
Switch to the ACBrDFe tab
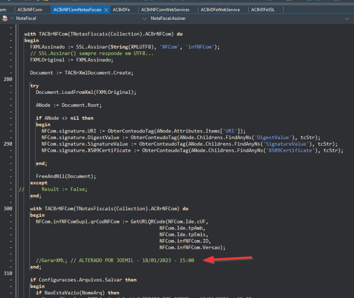[x=121, y=10]
